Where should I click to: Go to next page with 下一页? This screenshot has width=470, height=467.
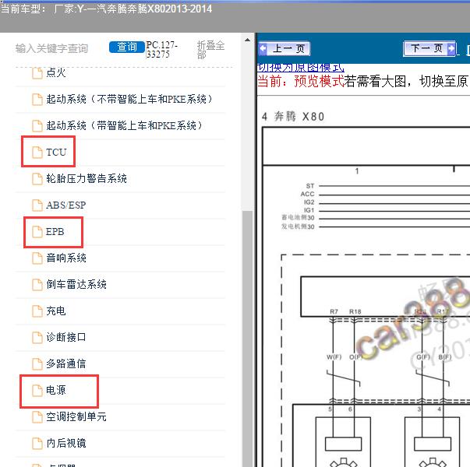pos(429,48)
